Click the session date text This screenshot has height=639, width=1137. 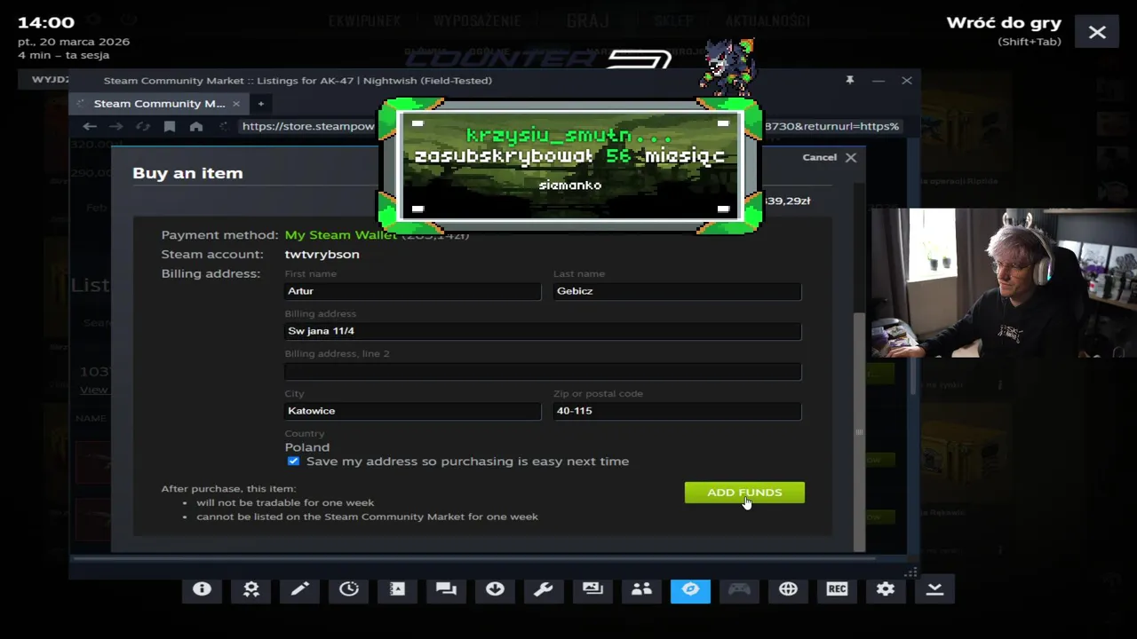74,42
